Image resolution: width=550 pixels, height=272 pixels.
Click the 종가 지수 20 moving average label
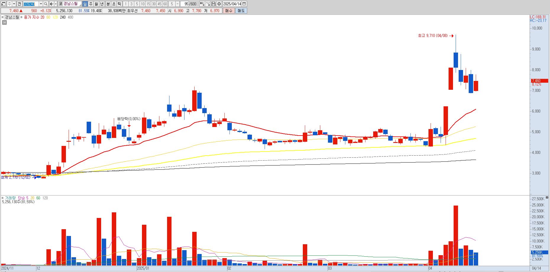(x=34, y=17)
